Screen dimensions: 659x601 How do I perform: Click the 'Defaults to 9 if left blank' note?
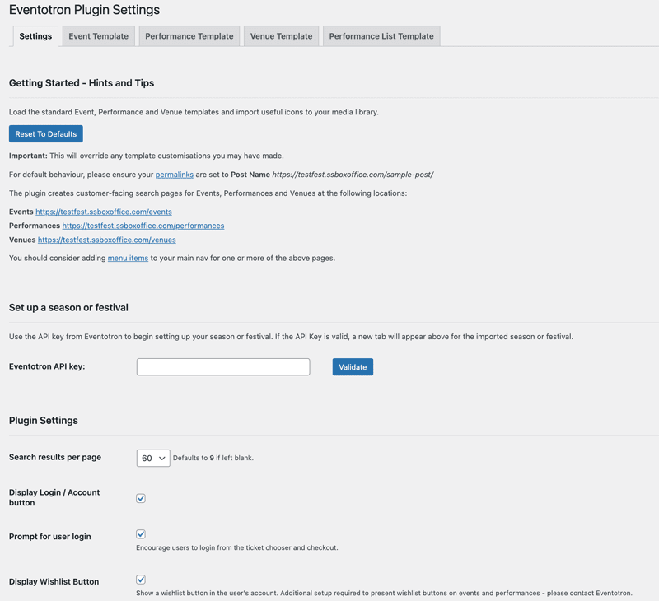pyautogui.click(x=213, y=458)
